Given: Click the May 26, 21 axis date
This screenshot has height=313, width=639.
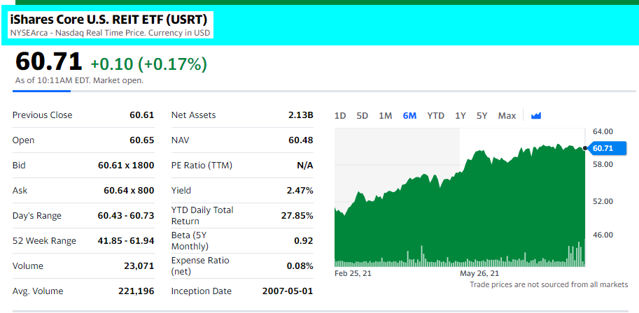Looking at the screenshot, I should click(x=479, y=273).
